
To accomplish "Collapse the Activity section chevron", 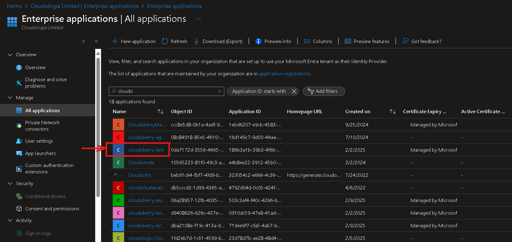I will click(x=10, y=220).
